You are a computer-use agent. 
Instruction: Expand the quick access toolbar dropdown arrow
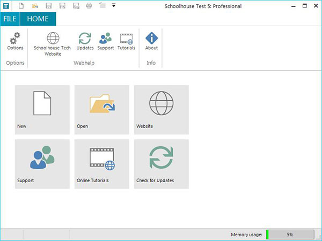pos(114,6)
